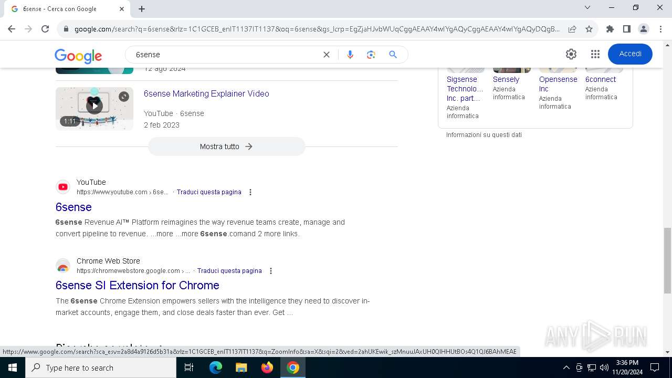Screen dimensions: 672x378
Task: Search by image with Google Lens
Action: tap(371, 55)
